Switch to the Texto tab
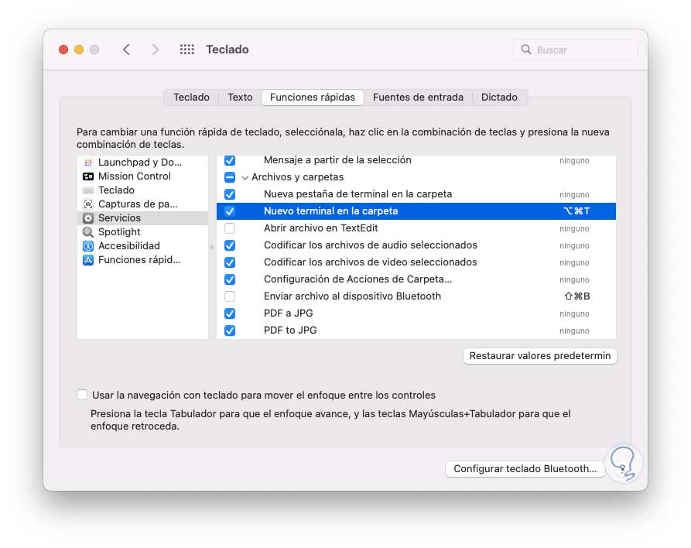This screenshot has width=691, height=548. pos(240,98)
